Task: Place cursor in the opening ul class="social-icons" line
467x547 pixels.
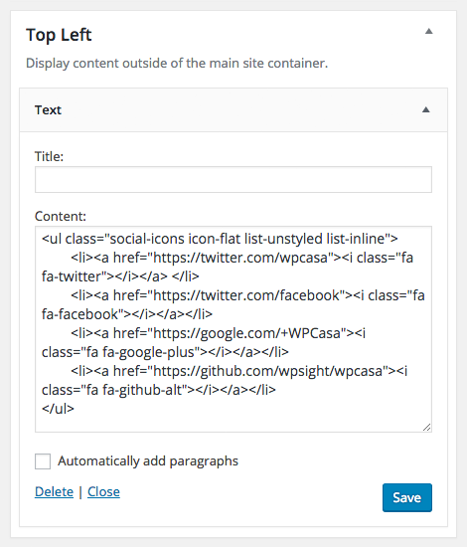Action: (x=220, y=239)
